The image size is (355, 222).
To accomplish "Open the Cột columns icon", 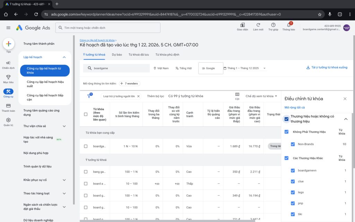I will pyautogui.click(x=237, y=94).
